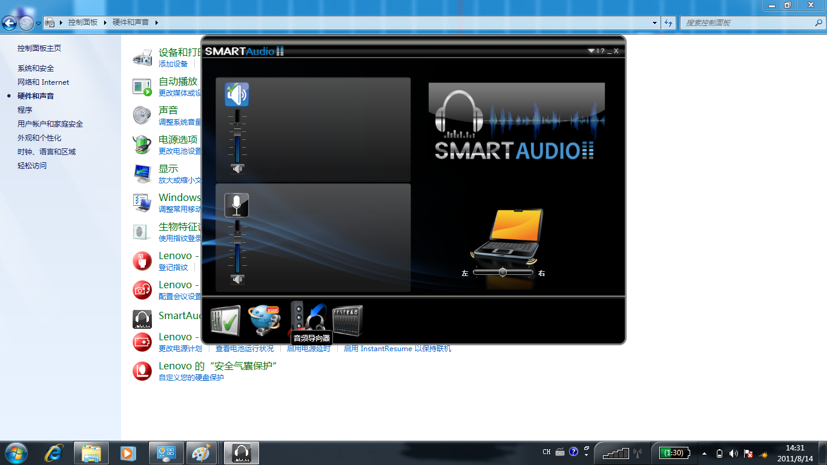The width and height of the screenshot is (827, 465).
Task: Open 自动播放 heading link
Action: tap(178, 81)
